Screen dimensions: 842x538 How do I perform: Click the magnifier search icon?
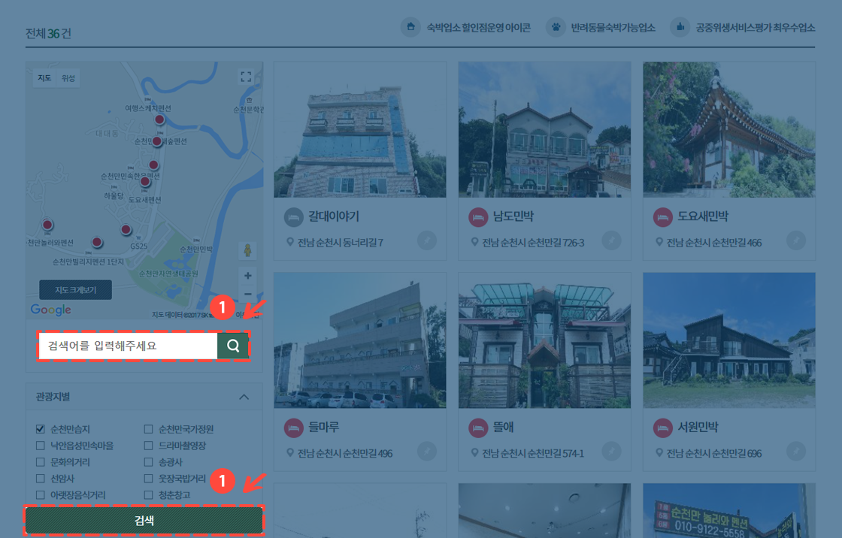[x=235, y=345]
